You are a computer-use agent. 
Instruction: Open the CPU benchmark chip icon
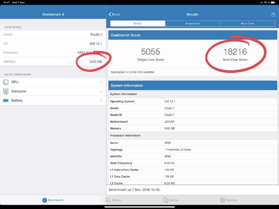6,82
